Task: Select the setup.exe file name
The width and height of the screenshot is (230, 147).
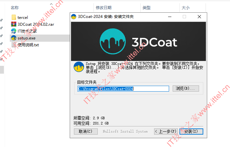Action: coord(26,38)
